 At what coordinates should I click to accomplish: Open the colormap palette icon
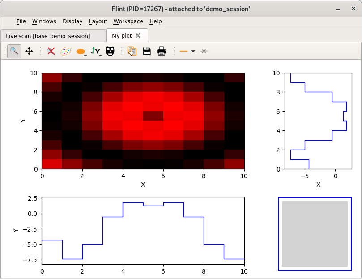point(66,51)
